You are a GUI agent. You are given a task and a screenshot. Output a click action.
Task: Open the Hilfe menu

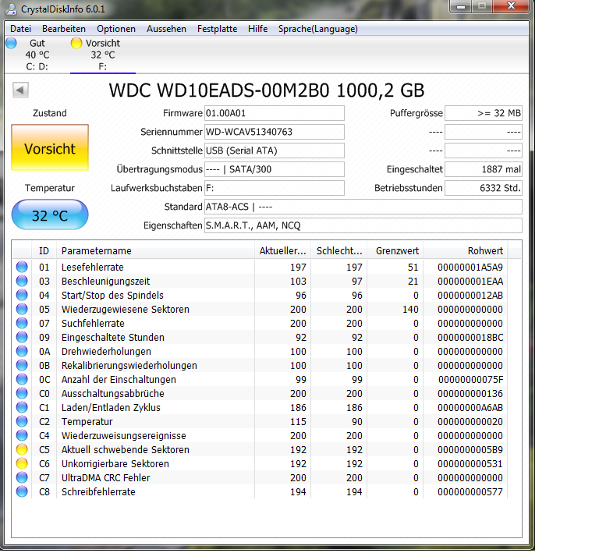[258, 29]
